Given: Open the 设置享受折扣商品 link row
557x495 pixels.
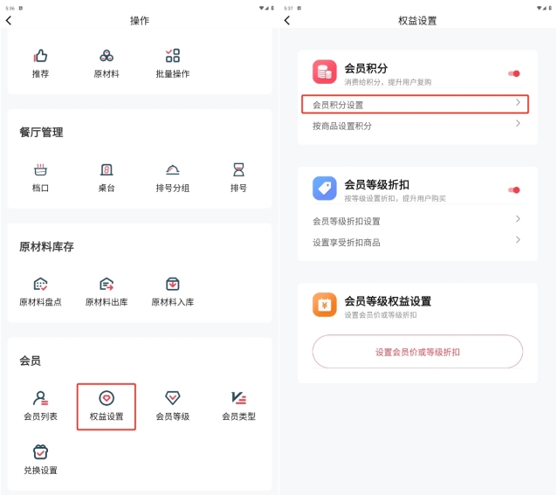Looking at the screenshot, I should [417, 242].
